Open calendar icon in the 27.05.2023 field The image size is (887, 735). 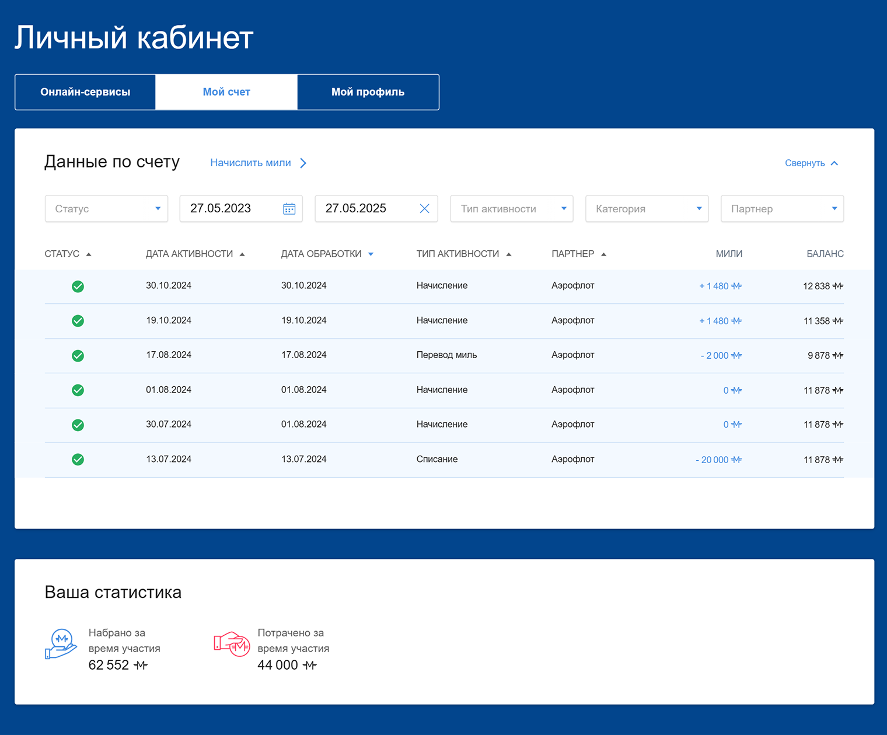click(x=289, y=209)
